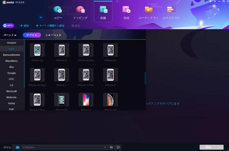Open the タスクリスト (task list)
The image size is (229, 151).
click(x=171, y=12)
